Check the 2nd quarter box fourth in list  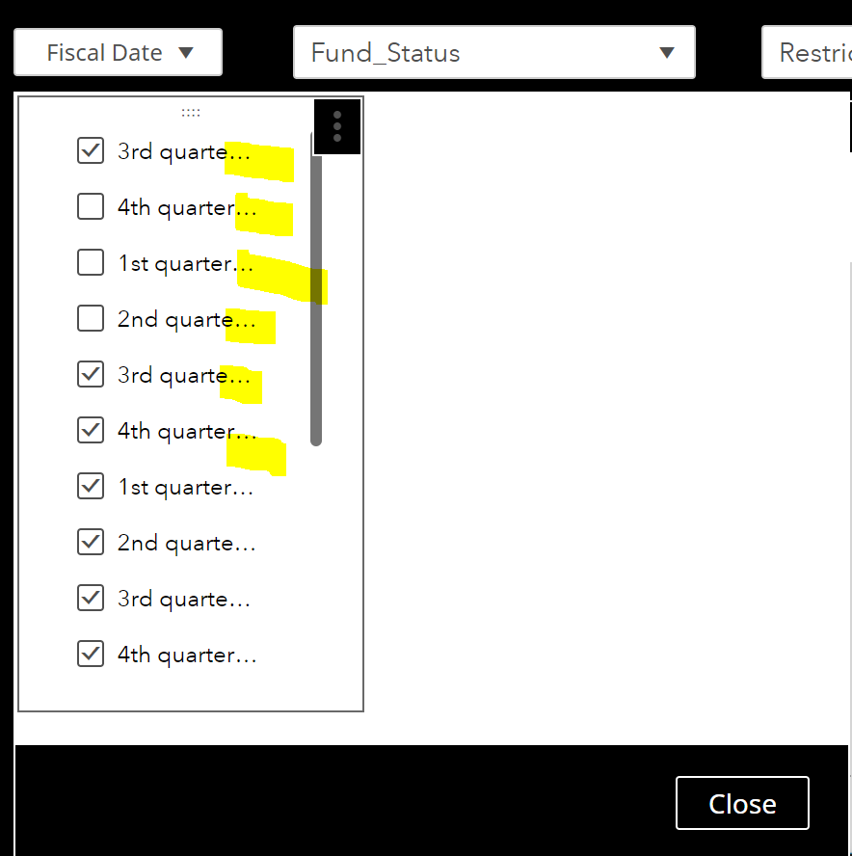coord(90,318)
